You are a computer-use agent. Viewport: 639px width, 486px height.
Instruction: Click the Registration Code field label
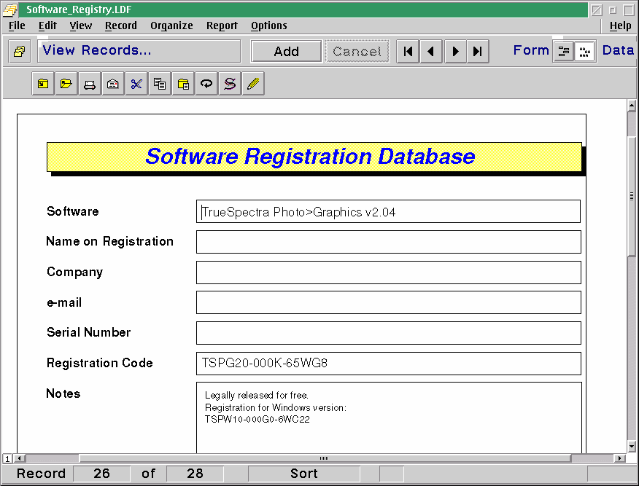click(x=100, y=363)
